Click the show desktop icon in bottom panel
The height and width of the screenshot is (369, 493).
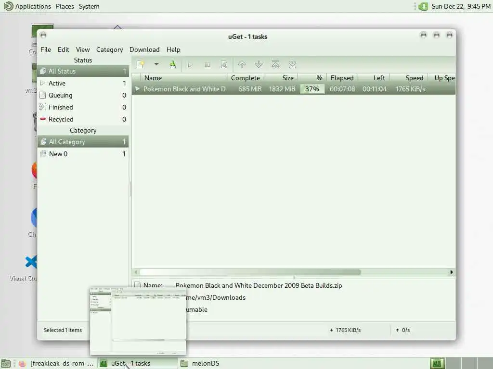pyautogui.click(x=6, y=364)
